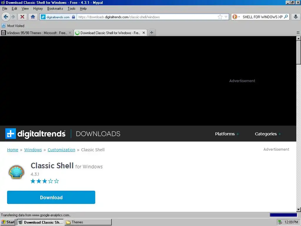Go back with the Back arrow button
This screenshot has height=226, width=301.
(x=6, y=17)
